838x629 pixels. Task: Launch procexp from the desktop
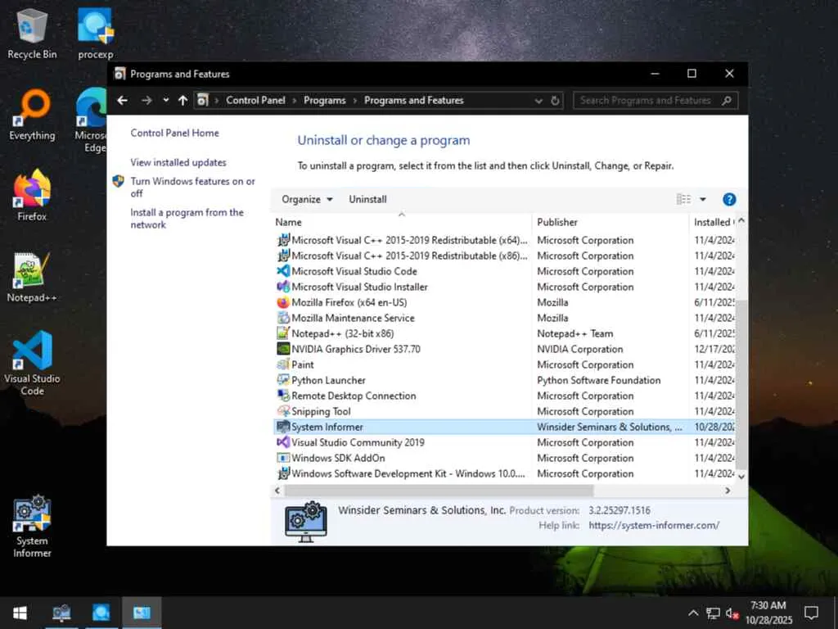(x=95, y=34)
